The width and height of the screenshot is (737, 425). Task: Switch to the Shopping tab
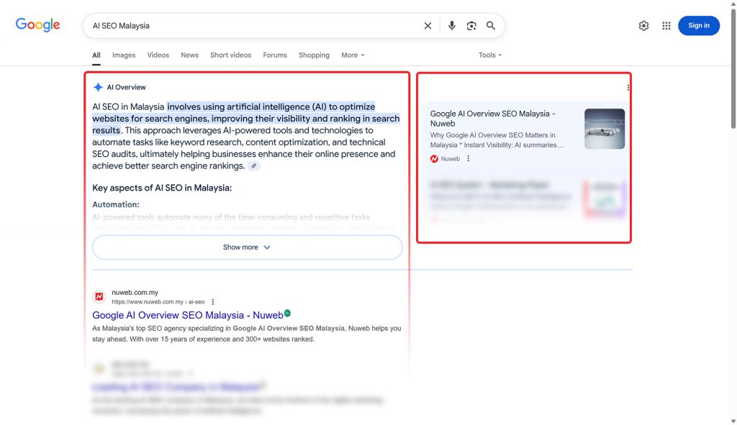[x=314, y=55]
